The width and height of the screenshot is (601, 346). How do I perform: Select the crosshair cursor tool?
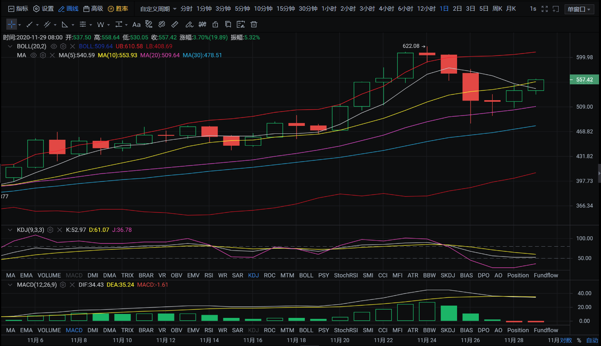point(11,25)
